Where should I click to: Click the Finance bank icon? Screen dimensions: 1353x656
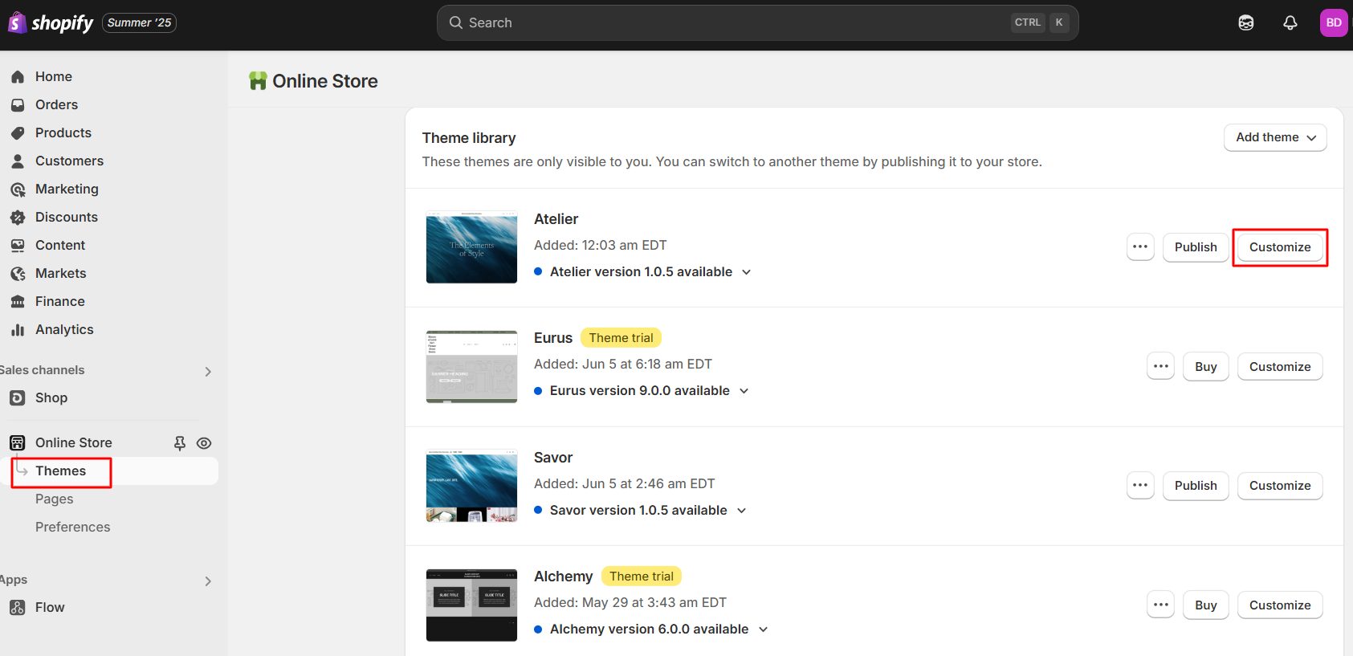[x=18, y=302]
